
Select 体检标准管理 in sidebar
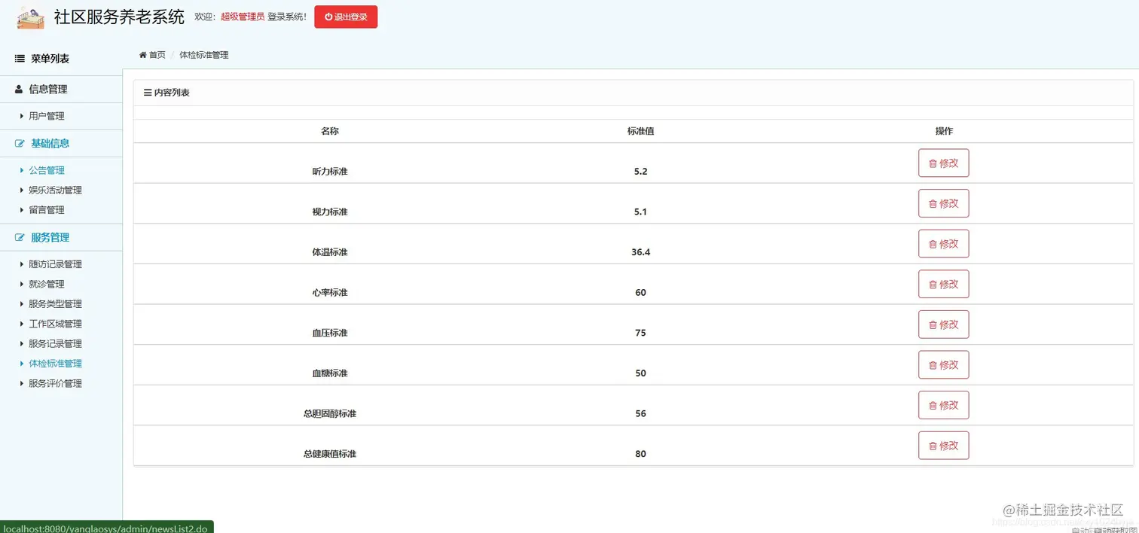point(56,364)
